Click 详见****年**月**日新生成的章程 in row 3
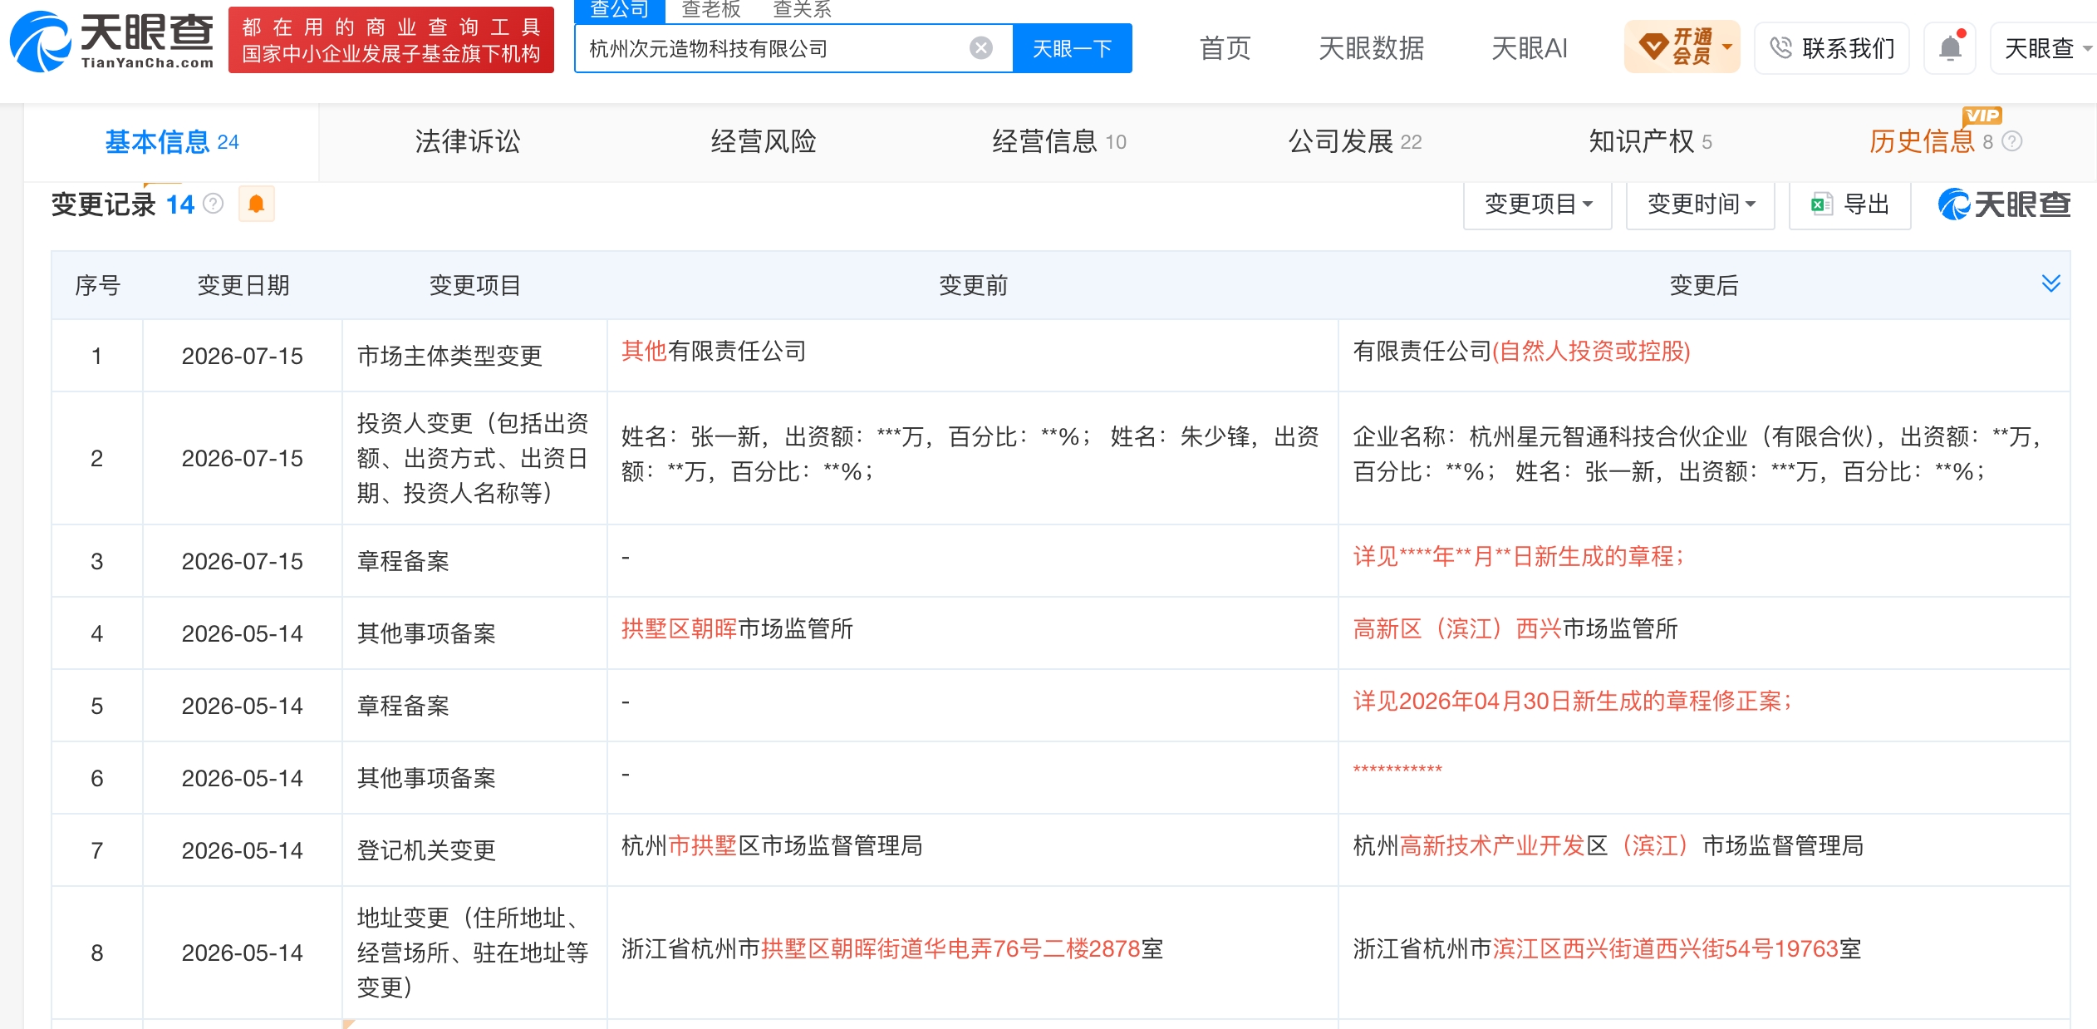Image resolution: width=2097 pixels, height=1029 pixels. pyautogui.click(x=1518, y=557)
